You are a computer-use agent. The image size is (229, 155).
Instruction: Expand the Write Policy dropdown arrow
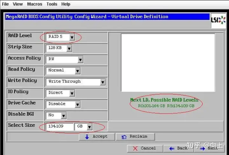[103, 82]
